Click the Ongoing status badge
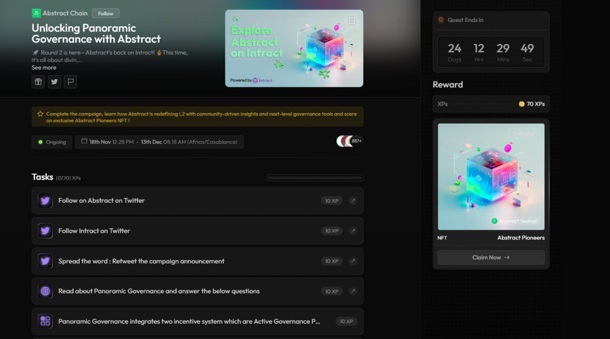The height and width of the screenshot is (339, 610). [52, 142]
